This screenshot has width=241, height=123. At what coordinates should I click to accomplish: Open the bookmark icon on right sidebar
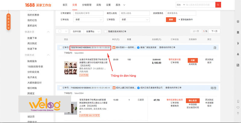[x=238, y=33]
